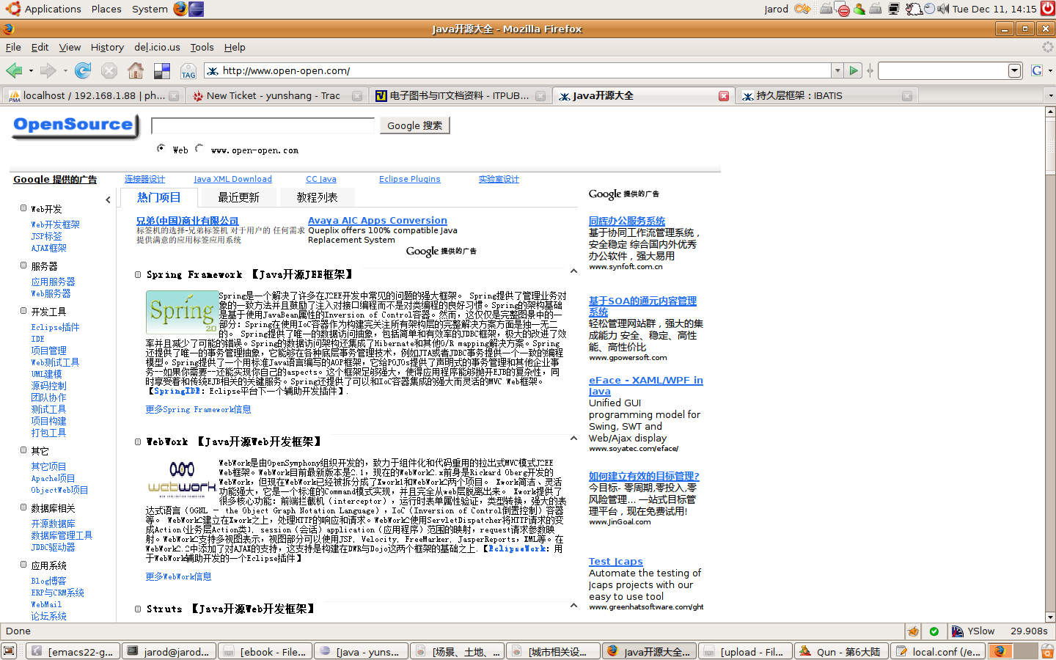Image resolution: width=1056 pixels, height=660 pixels.
Task: Click the Firebug check icon in status bar
Action: [x=934, y=631]
